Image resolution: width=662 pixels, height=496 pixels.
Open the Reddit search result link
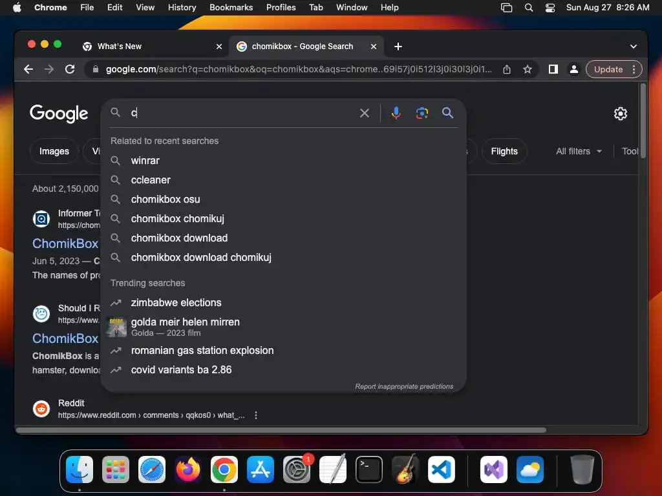click(151, 415)
